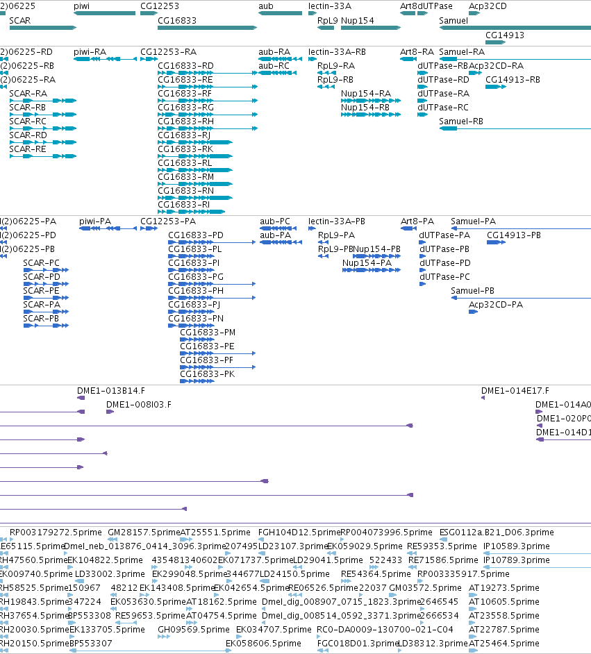
Task: Click the aub-RC transcript label
Action: click(274, 66)
